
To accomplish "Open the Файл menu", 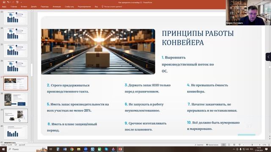I will [x=4, y=7].
